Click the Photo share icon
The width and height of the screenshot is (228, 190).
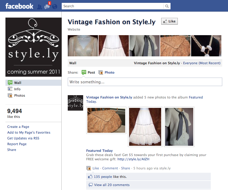(101, 72)
